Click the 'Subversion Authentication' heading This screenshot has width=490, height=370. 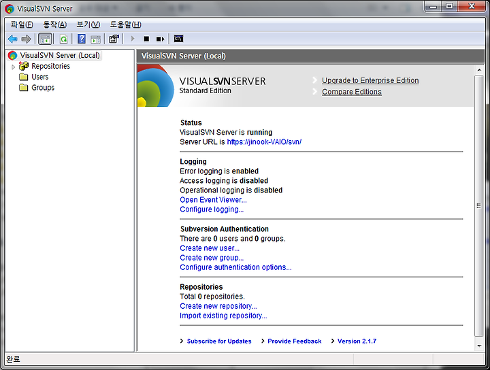click(225, 229)
